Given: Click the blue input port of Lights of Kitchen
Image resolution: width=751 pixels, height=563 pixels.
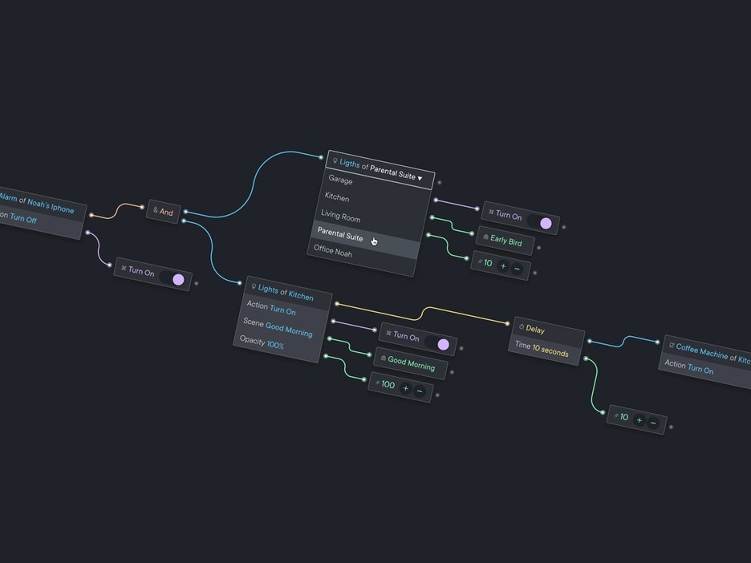Looking at the screenshot, I should click(x=239, y=283).
